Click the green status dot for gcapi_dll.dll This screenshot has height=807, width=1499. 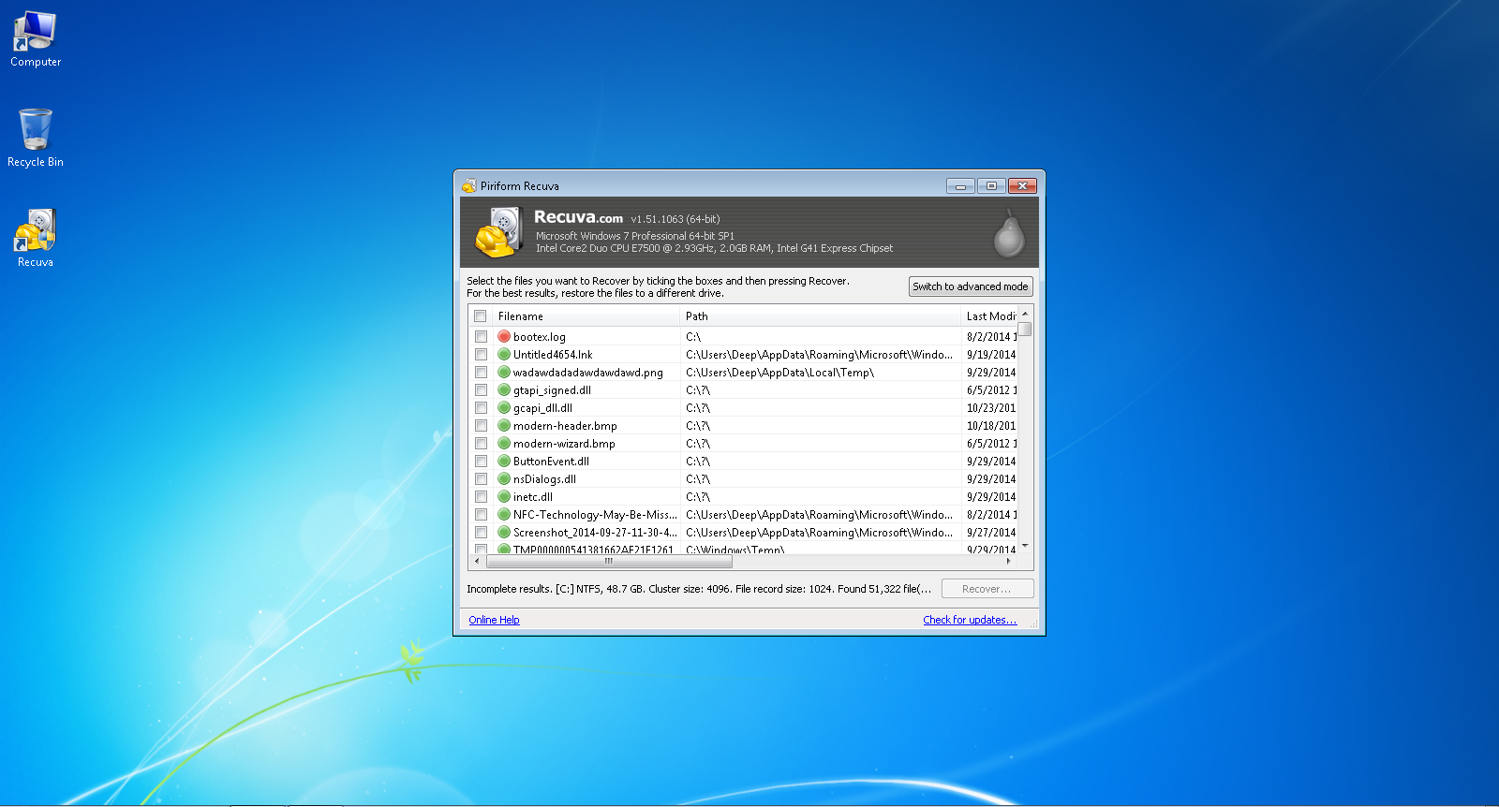click(504, 407)
